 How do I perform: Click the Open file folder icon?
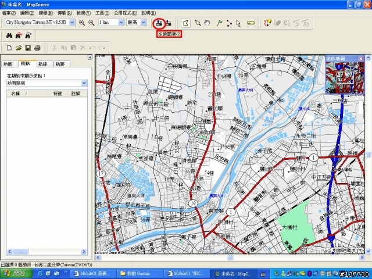(x=19, y=48)
